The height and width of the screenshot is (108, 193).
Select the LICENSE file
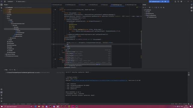click(x=10, y=51)
